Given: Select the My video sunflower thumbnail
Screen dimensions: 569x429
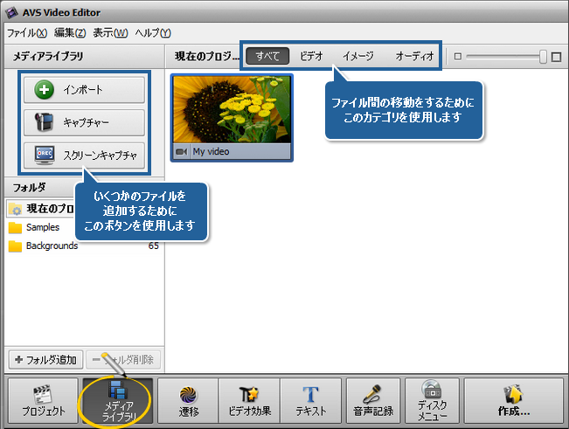Looking at the screenshot, I should click(x=232, y=109).
